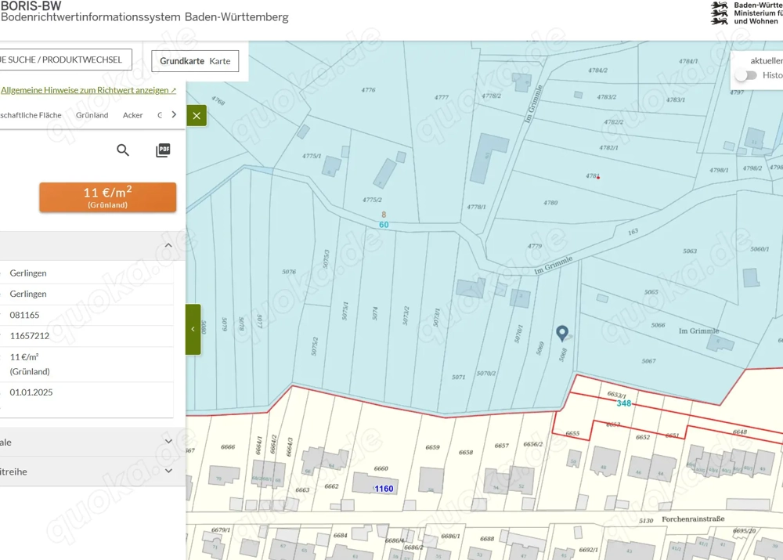Image resolution: width=783 pixels, height=560 pixels.
Task: Expand the section ending in 'treihe'
Action: point(168,471)
